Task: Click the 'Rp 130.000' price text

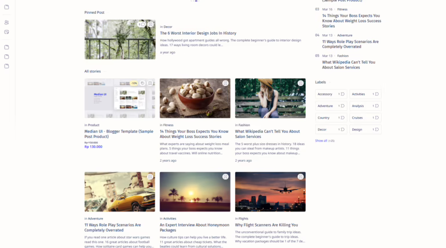Action: 93,147
